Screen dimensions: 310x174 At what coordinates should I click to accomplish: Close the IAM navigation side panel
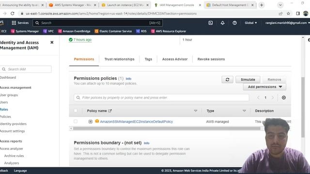pyautogui.click(x=52, y=42)
